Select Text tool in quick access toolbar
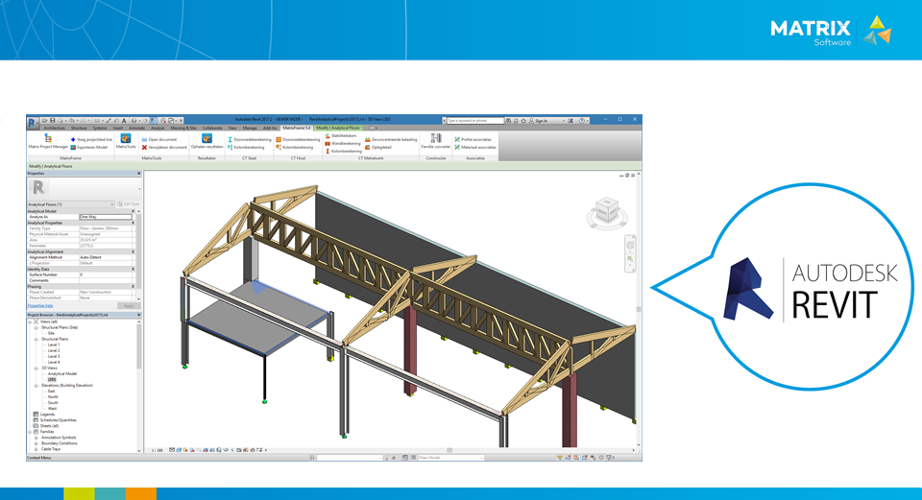 pos(124,121)
